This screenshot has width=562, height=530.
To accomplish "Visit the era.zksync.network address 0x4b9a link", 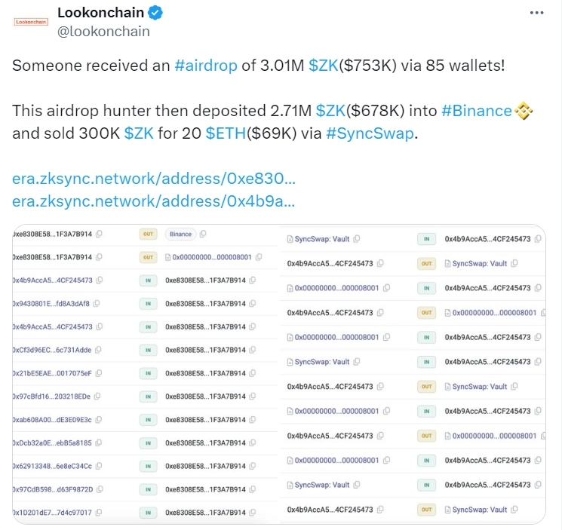I will (154, 201).
